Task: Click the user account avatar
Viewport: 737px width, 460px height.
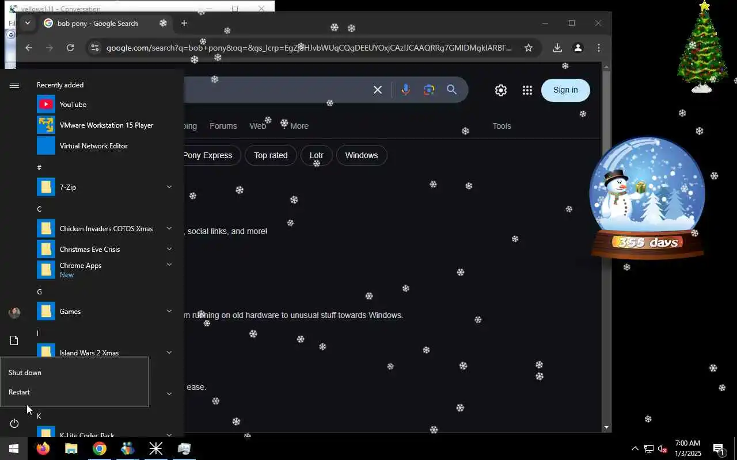Action: 14,313
